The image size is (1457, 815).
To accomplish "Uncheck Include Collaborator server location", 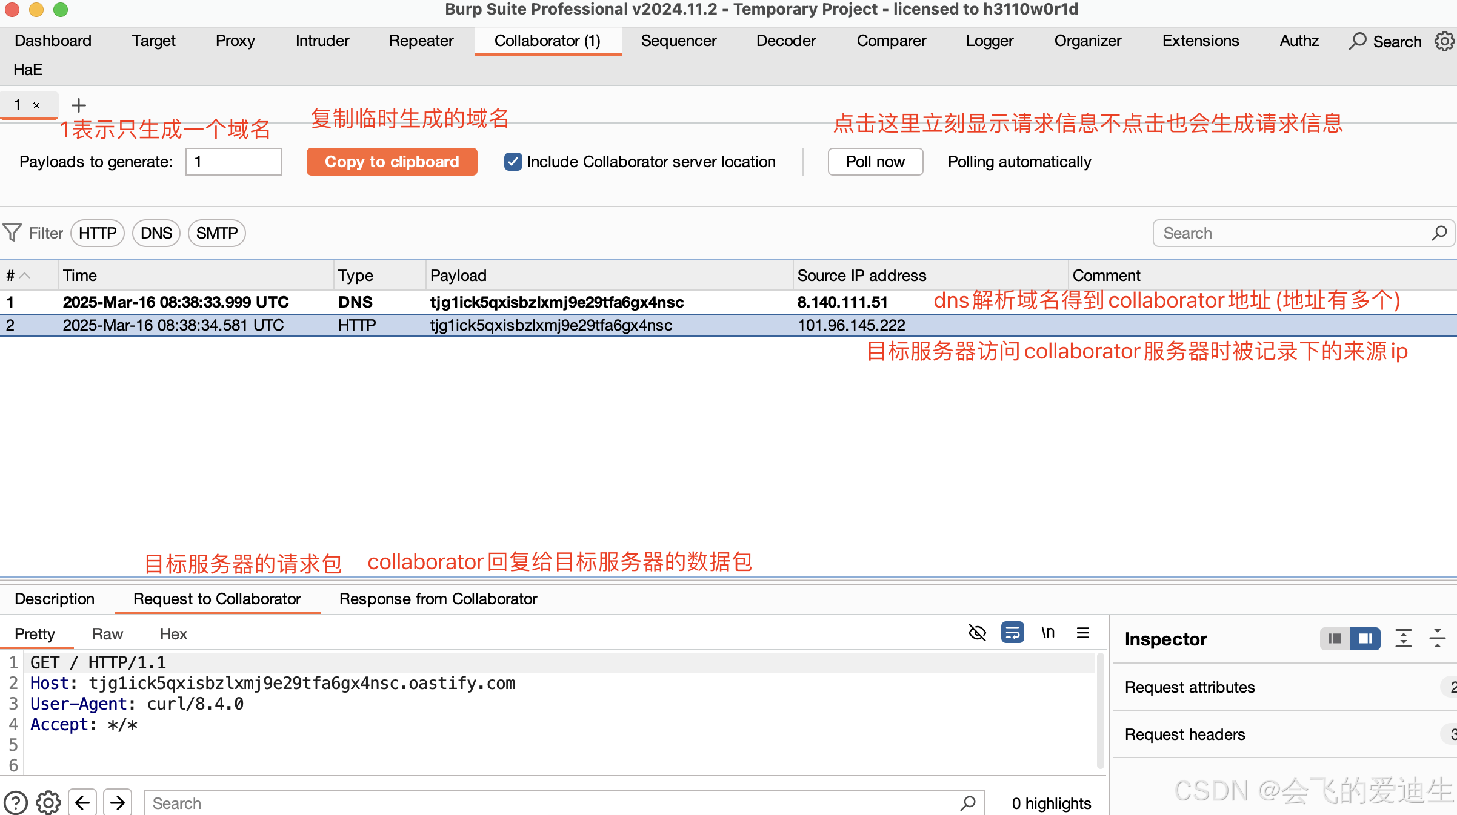I will coord(513,162).
